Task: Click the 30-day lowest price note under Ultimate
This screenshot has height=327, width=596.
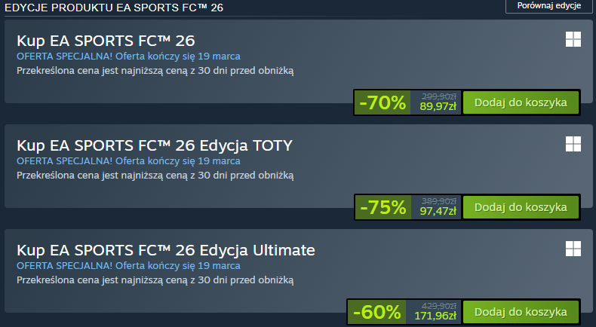Action: coord(155,280)
